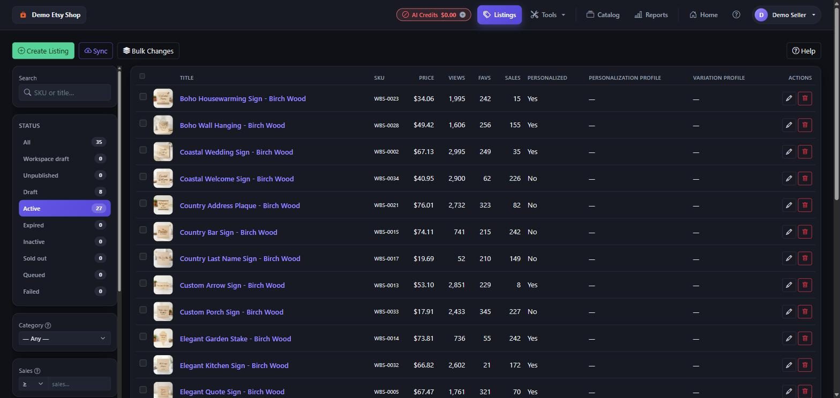Check Country Address Plaque row checkbox
The width and height of the screenshot is (840, 398).
pyautogui.click(x=142, y=203)
